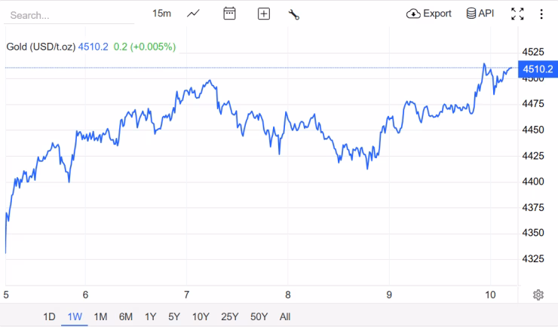Select the All time range

click(x=284, y=316)
